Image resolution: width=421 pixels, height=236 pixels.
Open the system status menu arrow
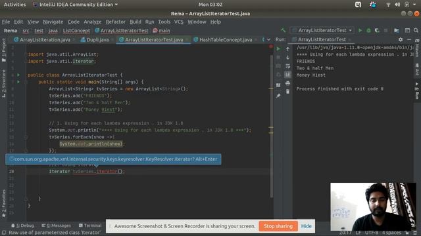pyautogui.click(x=414, y=5)
